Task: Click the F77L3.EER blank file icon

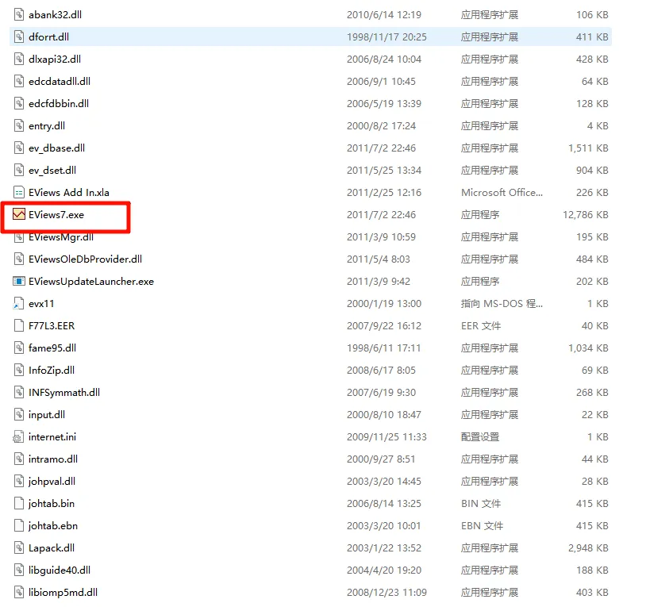Action: coord(19,326)
